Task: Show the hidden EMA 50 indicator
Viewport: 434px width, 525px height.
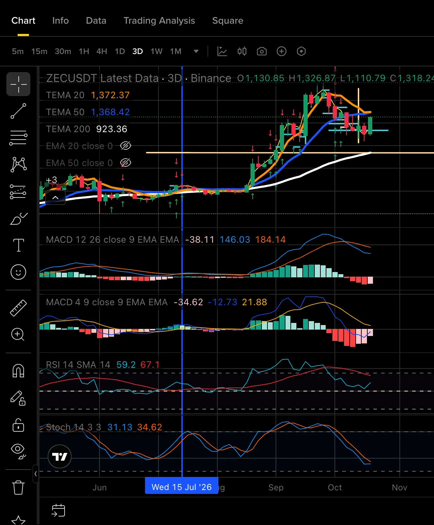Action: 126,163
